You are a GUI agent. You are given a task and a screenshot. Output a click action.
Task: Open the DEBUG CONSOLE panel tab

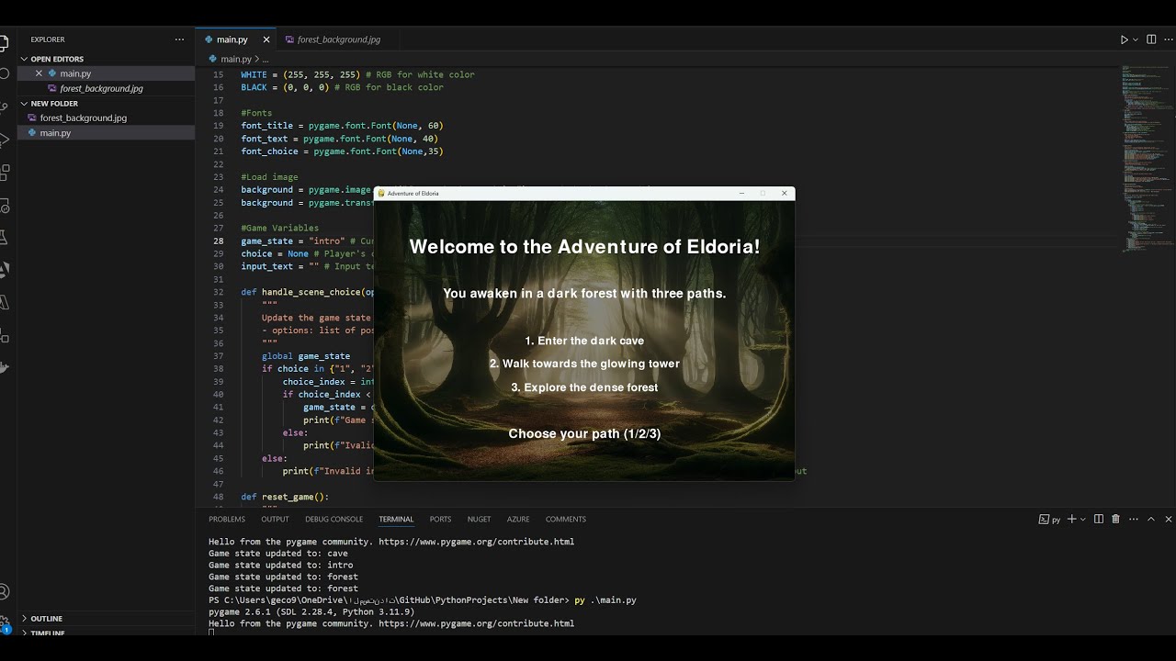tap(334, 519)
